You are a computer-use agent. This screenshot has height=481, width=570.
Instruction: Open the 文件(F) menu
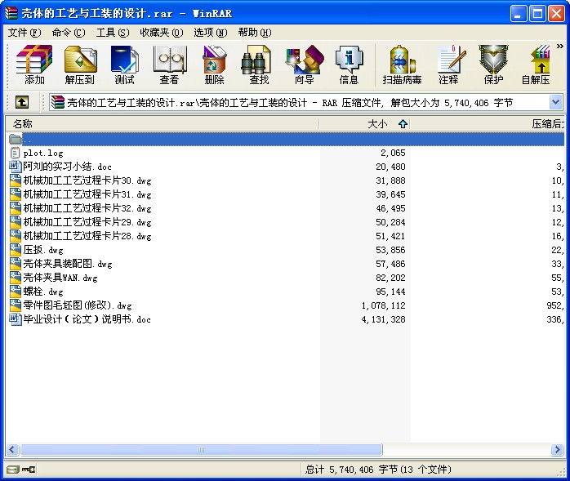coord(24,33)
